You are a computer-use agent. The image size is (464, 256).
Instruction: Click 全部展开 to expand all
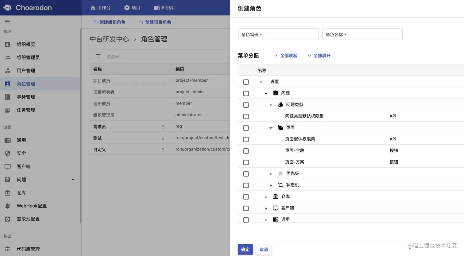point(319,56)
